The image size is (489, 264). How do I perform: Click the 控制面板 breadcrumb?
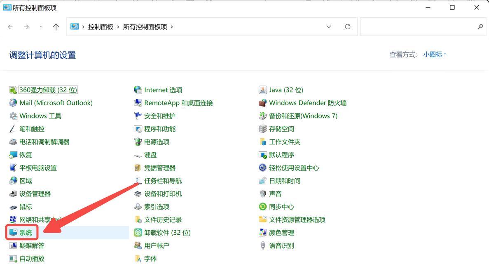click(101, 27)
